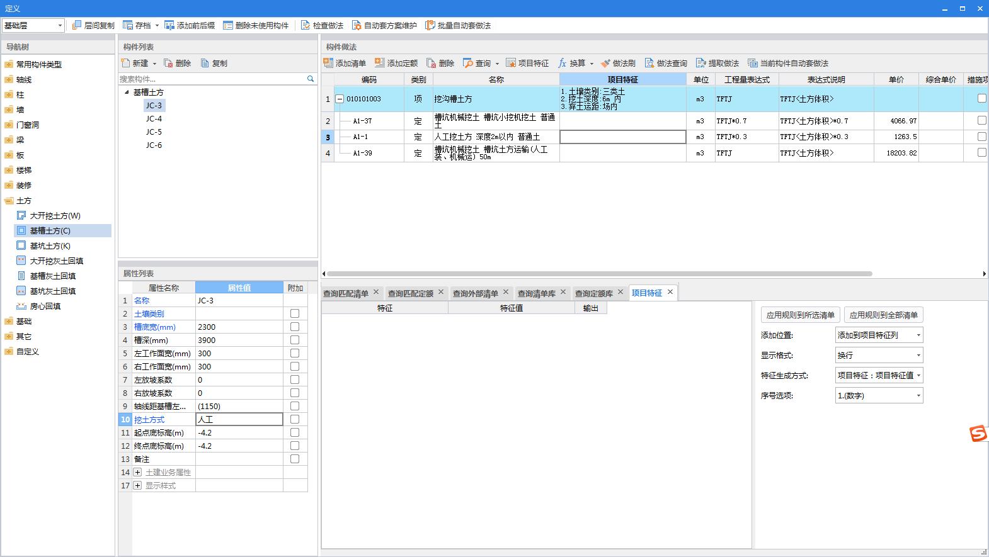Open the 基础层 floor dropdown

click(x=33, y=25)
